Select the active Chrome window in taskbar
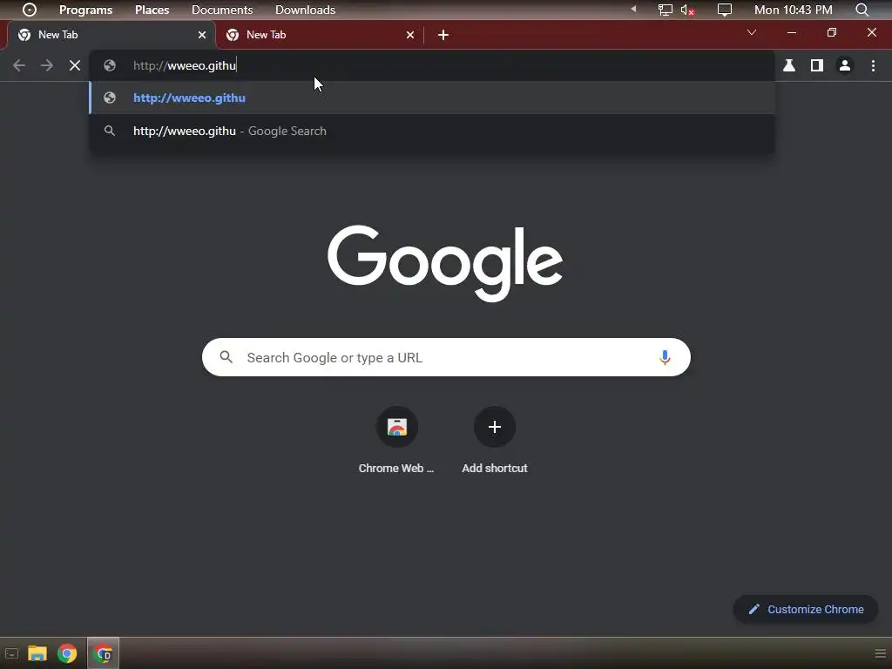This screenshot has width=892, height=669. tap(103, 653)
